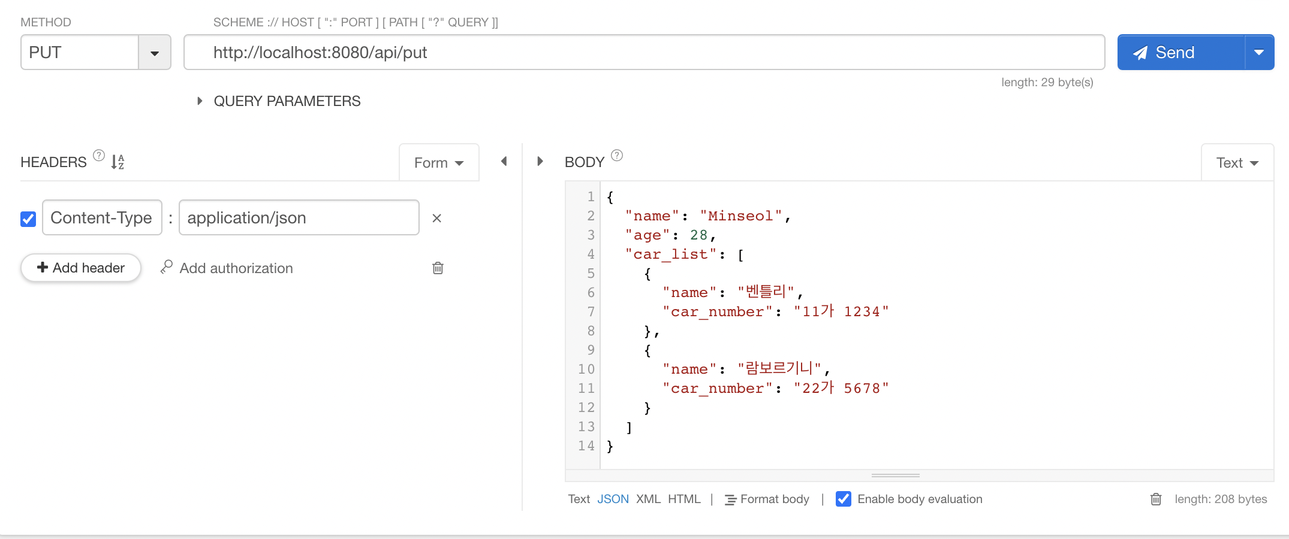Screen dimensions: 1289x539
Task: Click the "22가 5678" car number value
Action: [841, 388]
